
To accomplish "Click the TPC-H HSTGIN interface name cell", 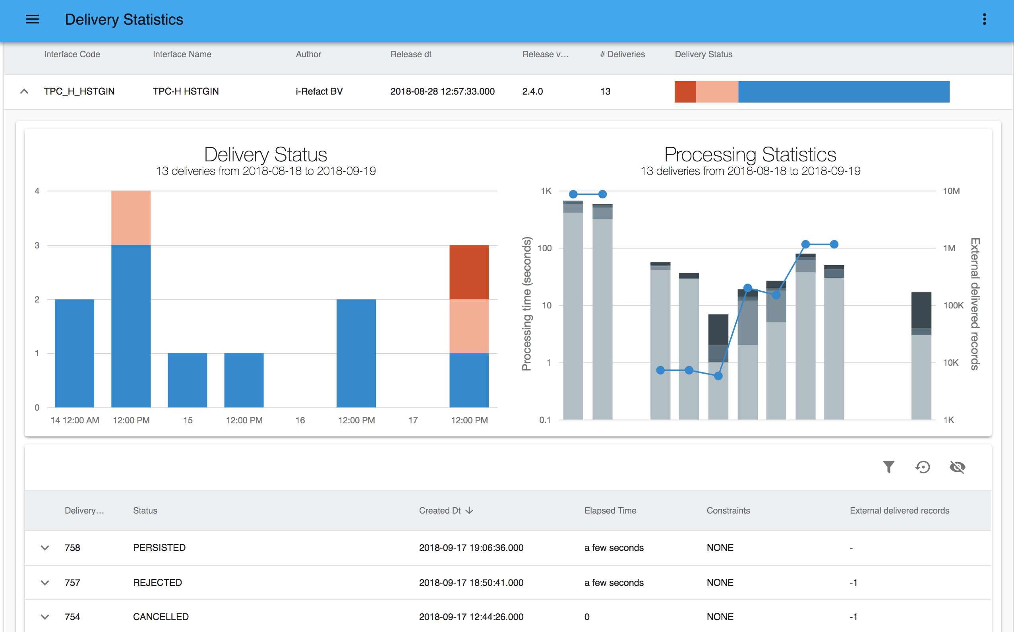I will point(186,91).
